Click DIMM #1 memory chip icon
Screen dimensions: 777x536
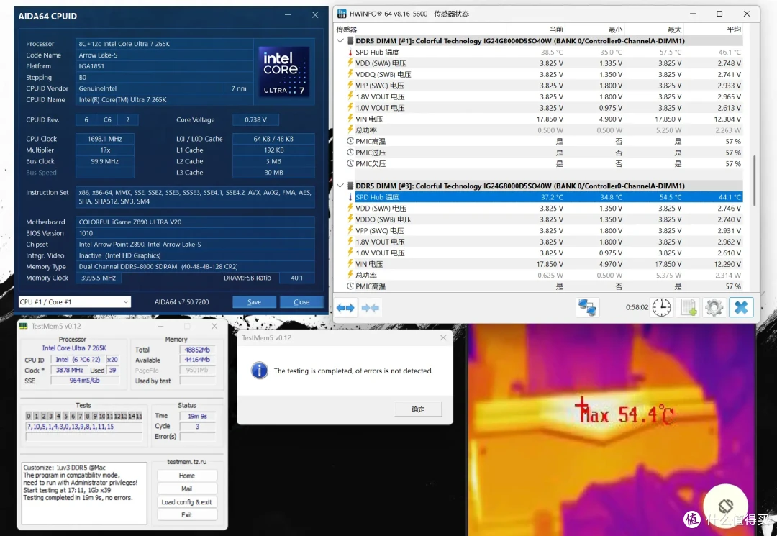[x=350, y=40]
